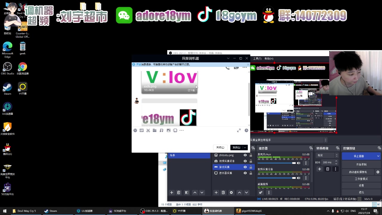Click the window shake icon in chat toolbar
The height and width of the screenshot is (215, 382).
point(175,130)
